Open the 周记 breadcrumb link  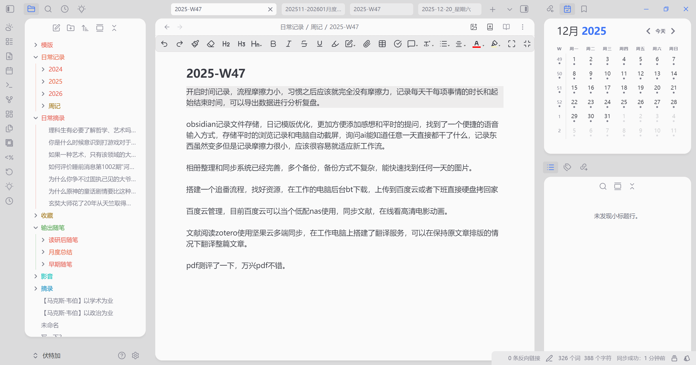316,27
